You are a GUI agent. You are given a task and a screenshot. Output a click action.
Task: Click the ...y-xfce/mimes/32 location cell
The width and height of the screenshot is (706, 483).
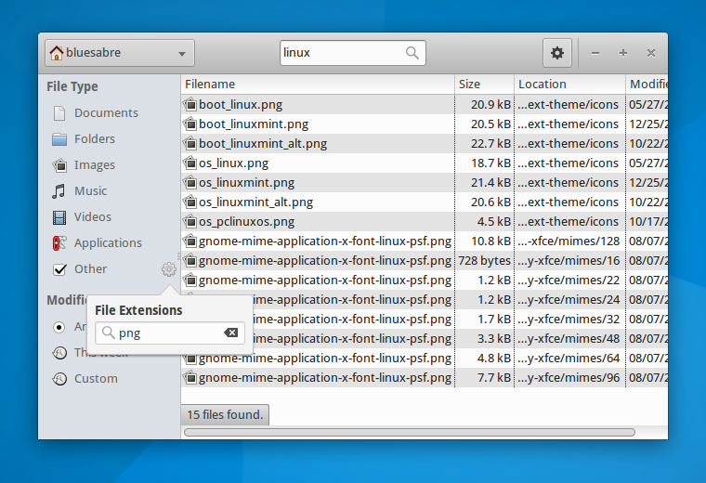(x=569, y=320)
